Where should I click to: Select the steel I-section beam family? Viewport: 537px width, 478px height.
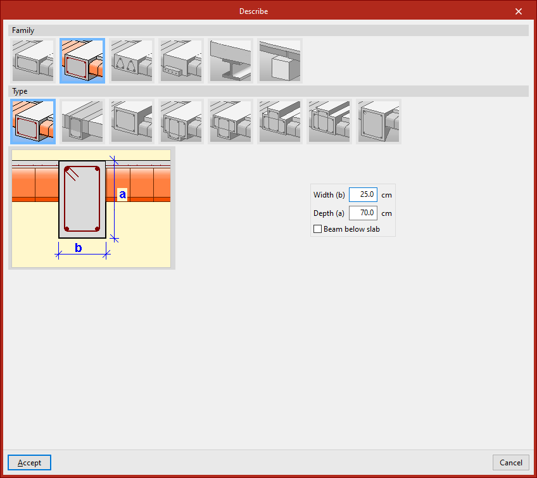coord(231,61)
